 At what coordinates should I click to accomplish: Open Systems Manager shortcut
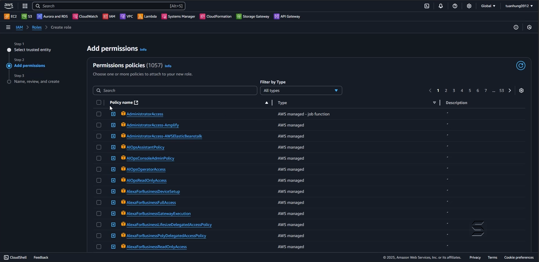pos(178,16)
